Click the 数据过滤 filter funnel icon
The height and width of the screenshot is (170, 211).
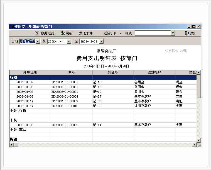(x=37, y=33)
